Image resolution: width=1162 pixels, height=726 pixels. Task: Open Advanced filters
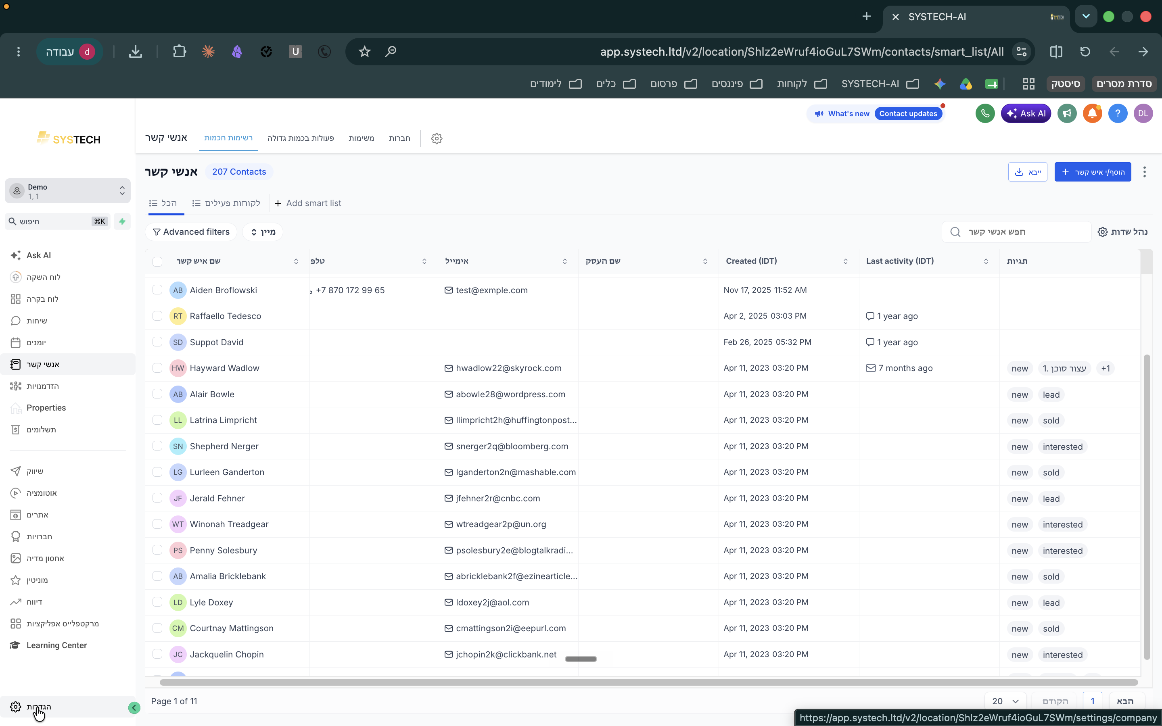point(191,232)
